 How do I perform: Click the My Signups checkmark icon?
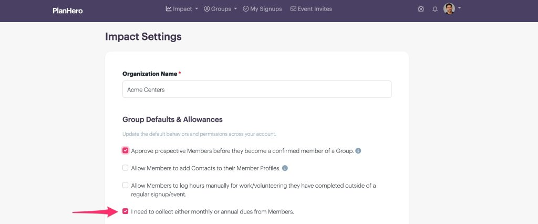pos(246,9)
